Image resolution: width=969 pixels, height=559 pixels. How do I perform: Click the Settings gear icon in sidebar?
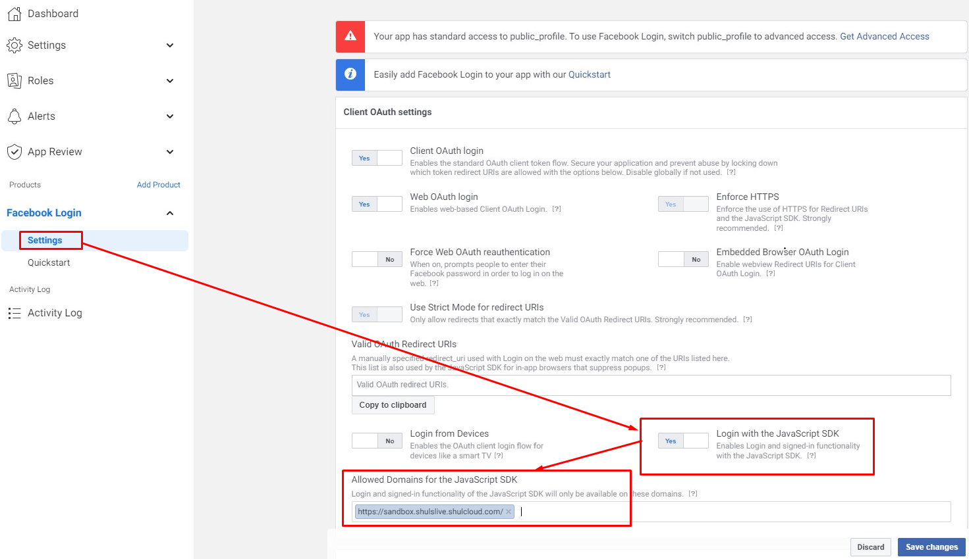pos(14,45)
